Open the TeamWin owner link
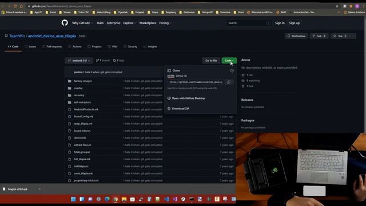366x206 pixels. [x=17, y=36]
